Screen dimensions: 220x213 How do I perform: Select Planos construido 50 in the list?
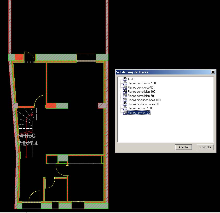(x=141, y=87)
